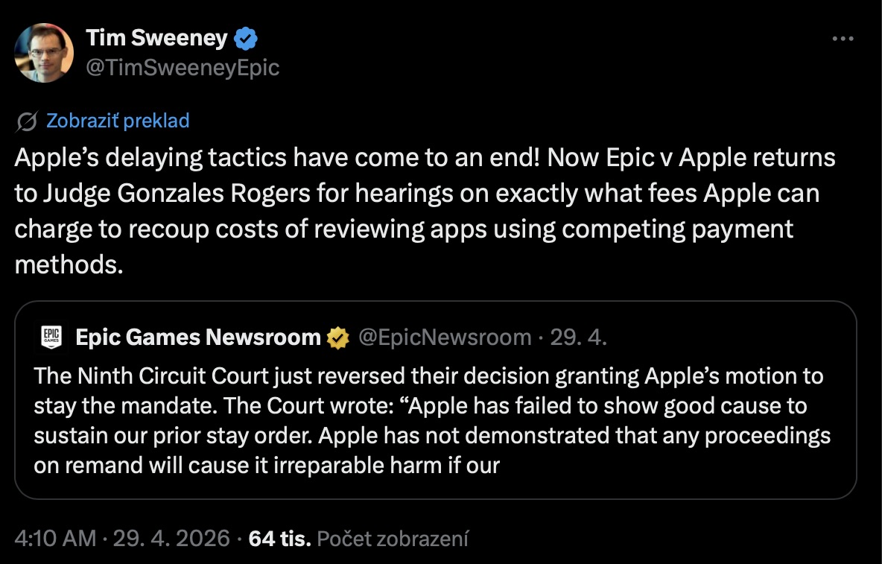Screen dimensions: 882x564
Task: Click the translate icon before Zobraziť preklad
Action: tap(28, 121)
